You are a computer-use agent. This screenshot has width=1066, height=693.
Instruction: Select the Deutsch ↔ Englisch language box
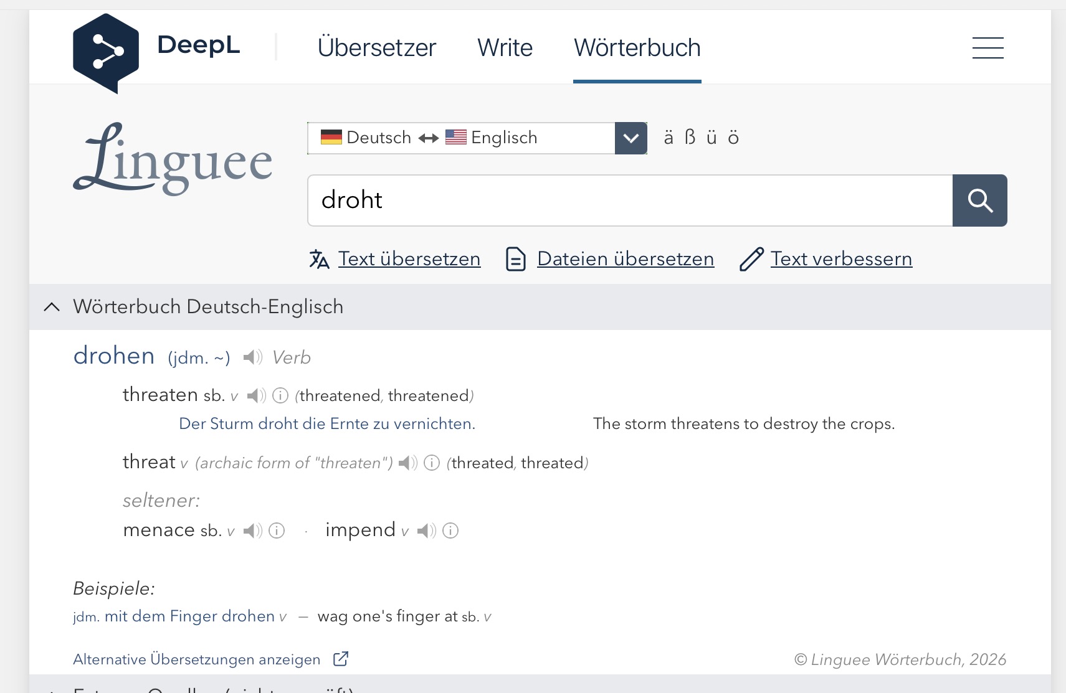(x=461, y=138)
